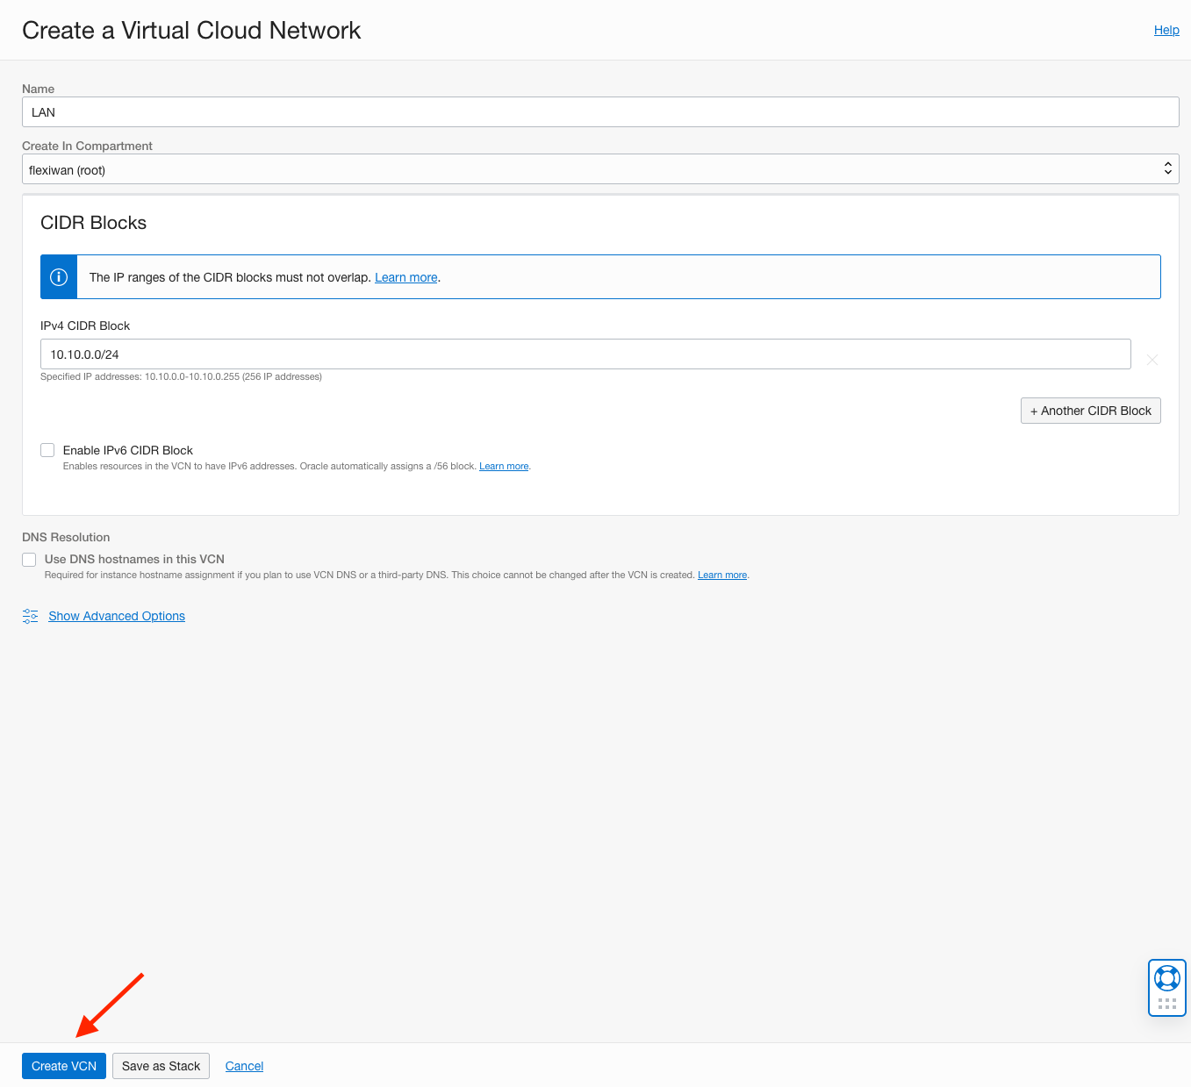
Task: Open Learn more about DNS hostnames
Action: click(721, 576)
